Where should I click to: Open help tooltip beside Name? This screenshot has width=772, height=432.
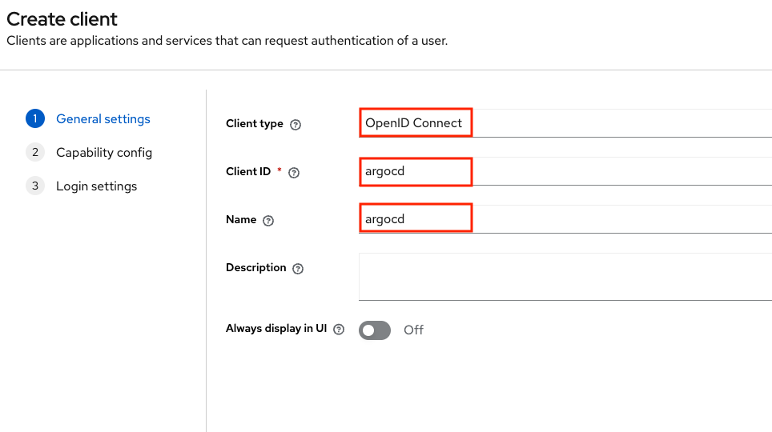(268, 221)
